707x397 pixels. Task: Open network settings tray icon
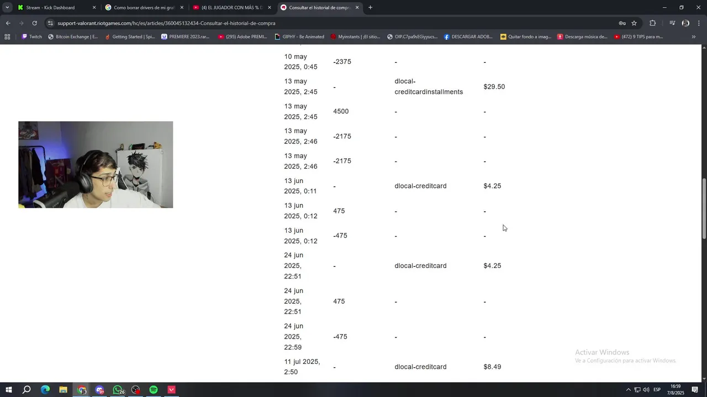pos(637,390)
